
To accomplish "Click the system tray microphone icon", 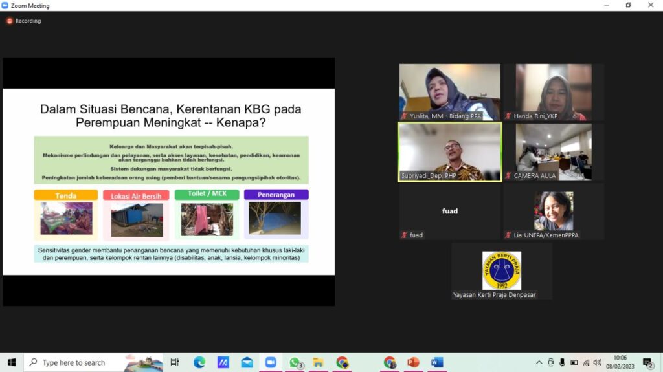I will 562,362.
